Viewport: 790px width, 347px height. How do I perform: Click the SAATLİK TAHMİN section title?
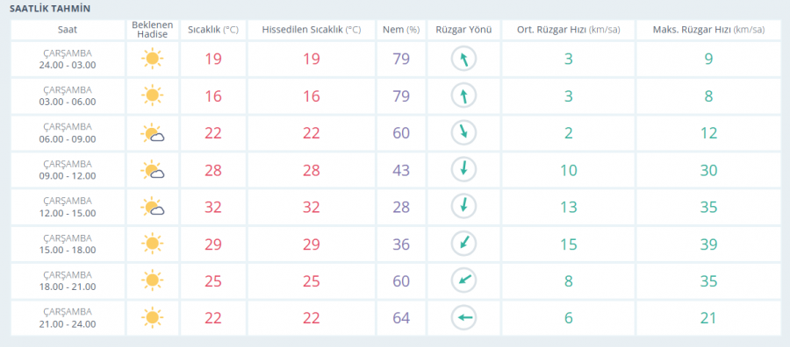[50, 9]
